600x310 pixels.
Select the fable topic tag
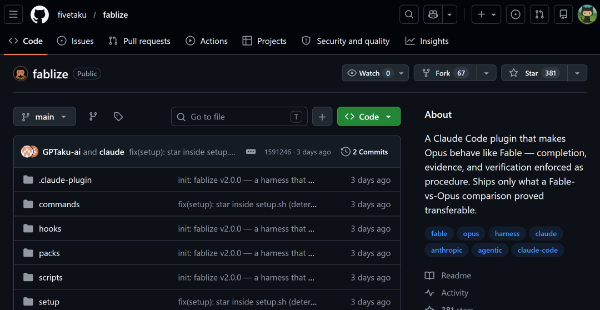pos(439,233)
